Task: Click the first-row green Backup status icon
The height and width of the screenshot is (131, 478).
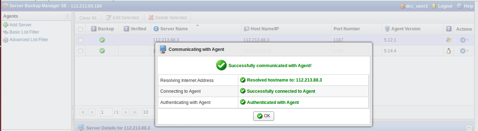Action: point(102,40)
